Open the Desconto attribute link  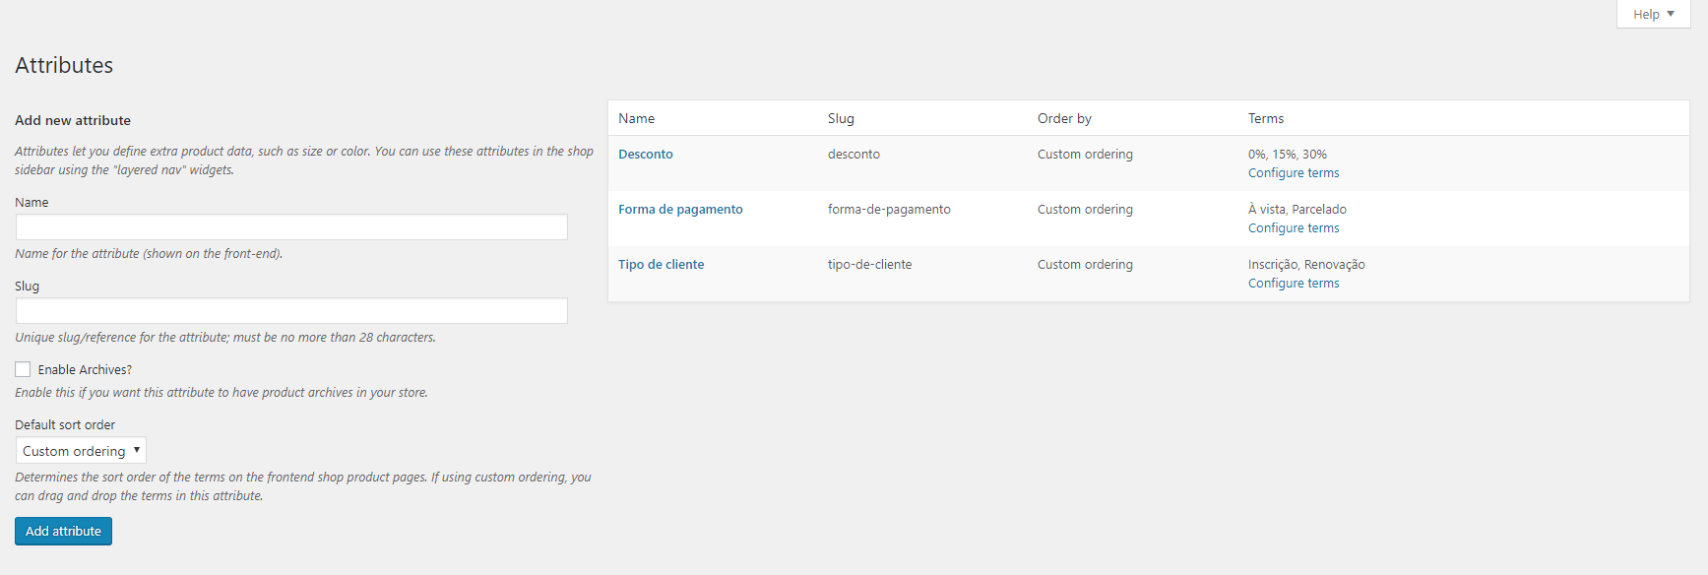pos(646,155)
